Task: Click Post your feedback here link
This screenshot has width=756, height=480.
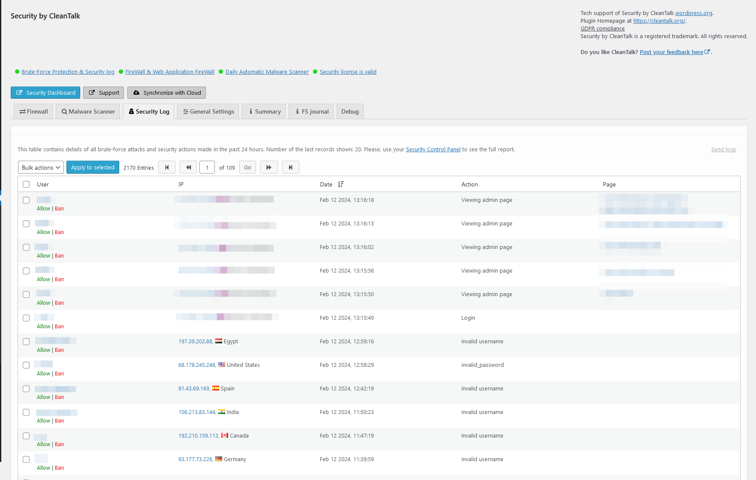Action: pos(671,52)
